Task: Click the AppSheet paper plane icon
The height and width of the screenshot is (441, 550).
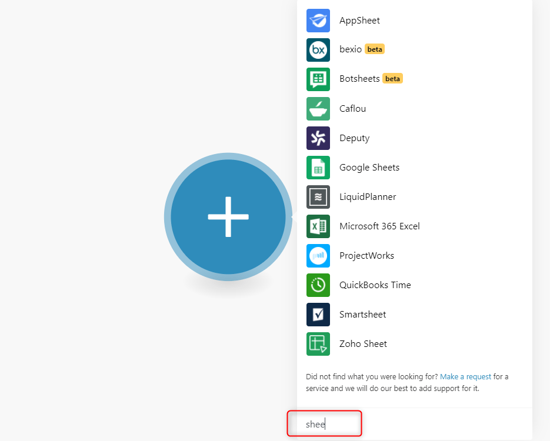Action: 318,21
